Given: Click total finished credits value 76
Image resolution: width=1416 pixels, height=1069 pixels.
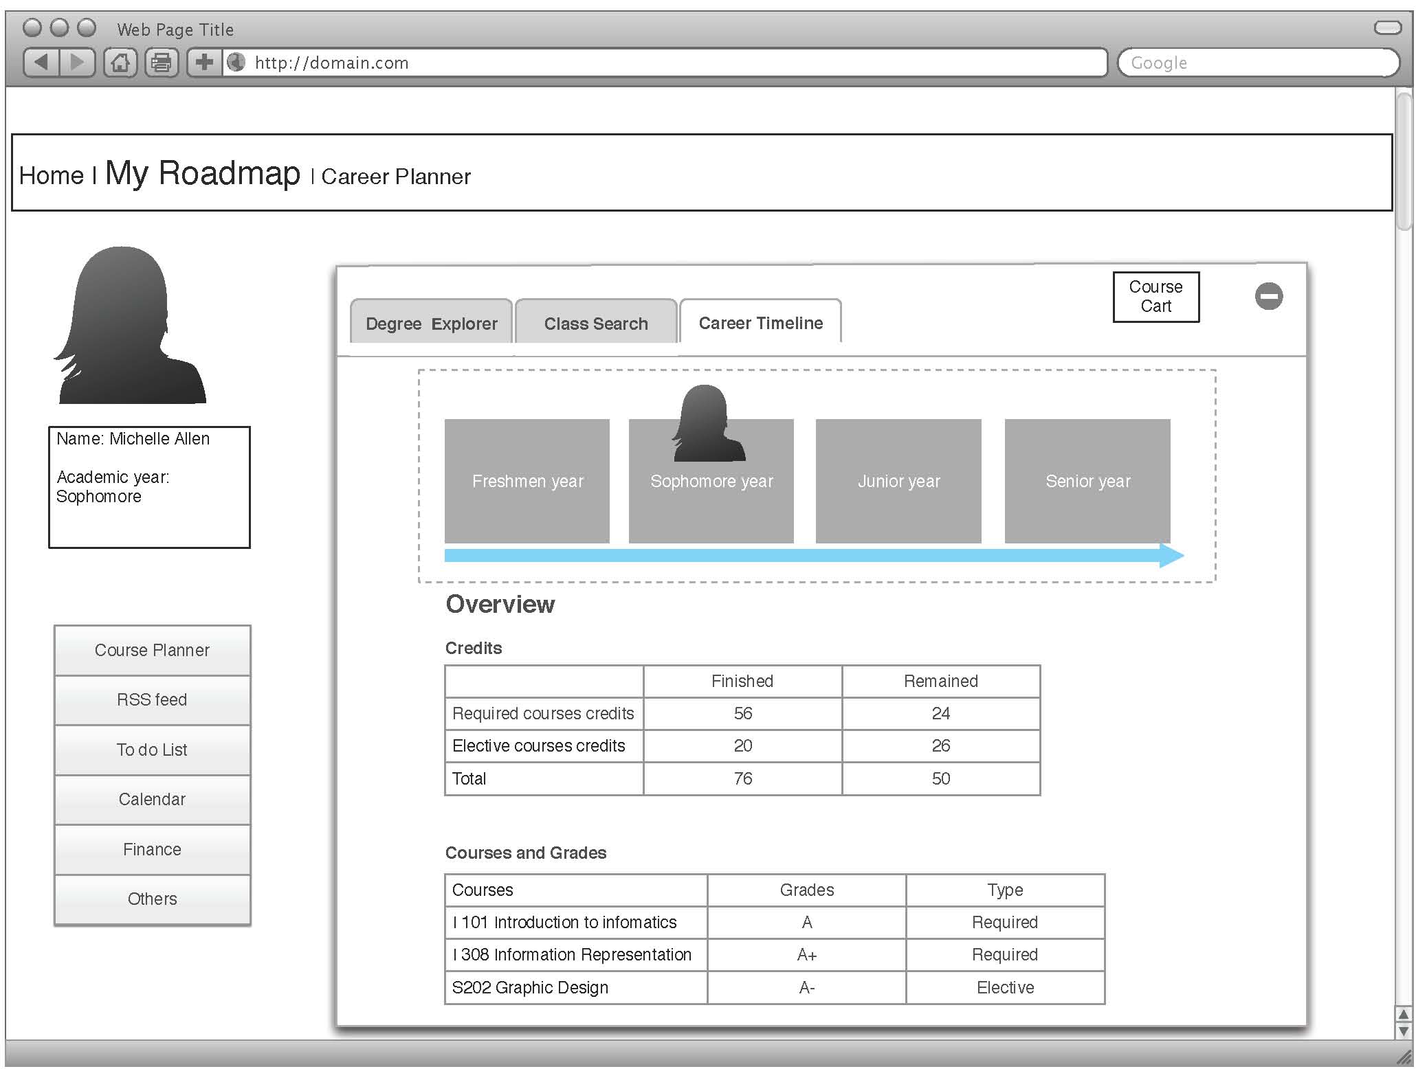Looking at the screenshot, I should [743, 778].
